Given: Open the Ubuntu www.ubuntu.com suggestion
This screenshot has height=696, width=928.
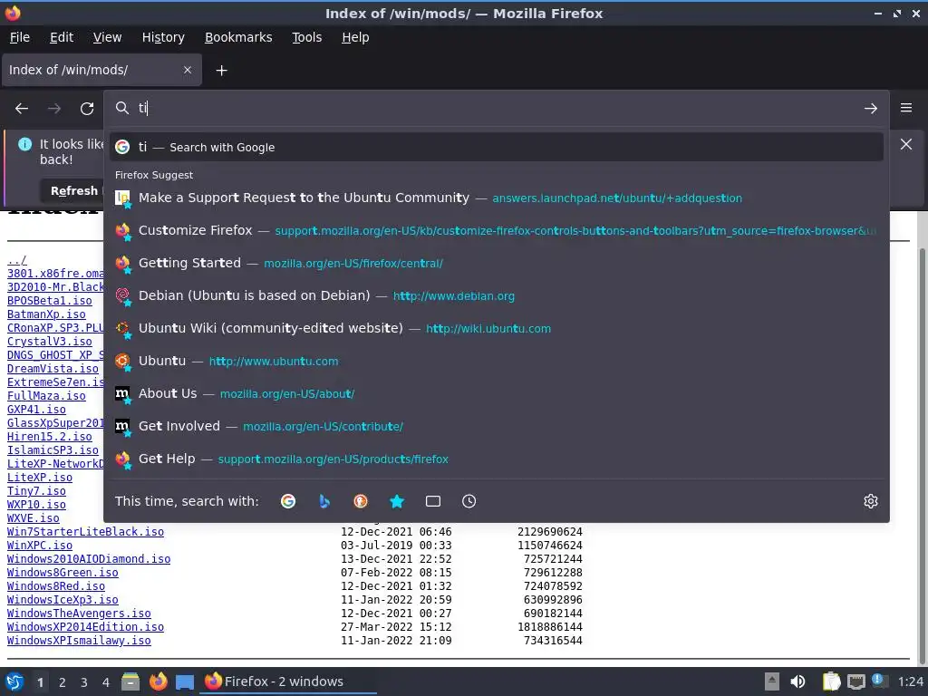Looking at the screenshot, I should 496,361.
